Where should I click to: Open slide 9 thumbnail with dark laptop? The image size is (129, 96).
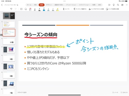tap(9, 83)
